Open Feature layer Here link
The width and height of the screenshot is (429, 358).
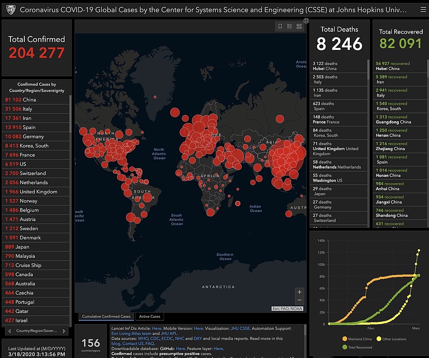[x=218, y=349]
